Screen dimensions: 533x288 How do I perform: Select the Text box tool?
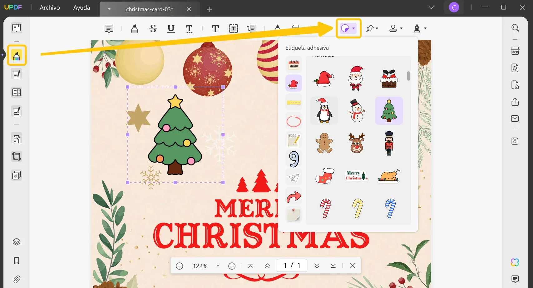234,29
